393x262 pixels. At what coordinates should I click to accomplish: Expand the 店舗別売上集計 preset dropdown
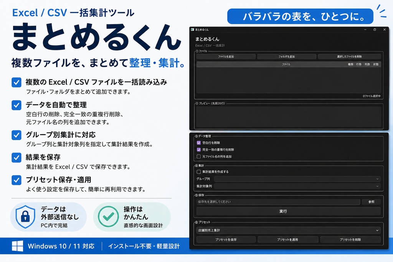tap(289, 230)
